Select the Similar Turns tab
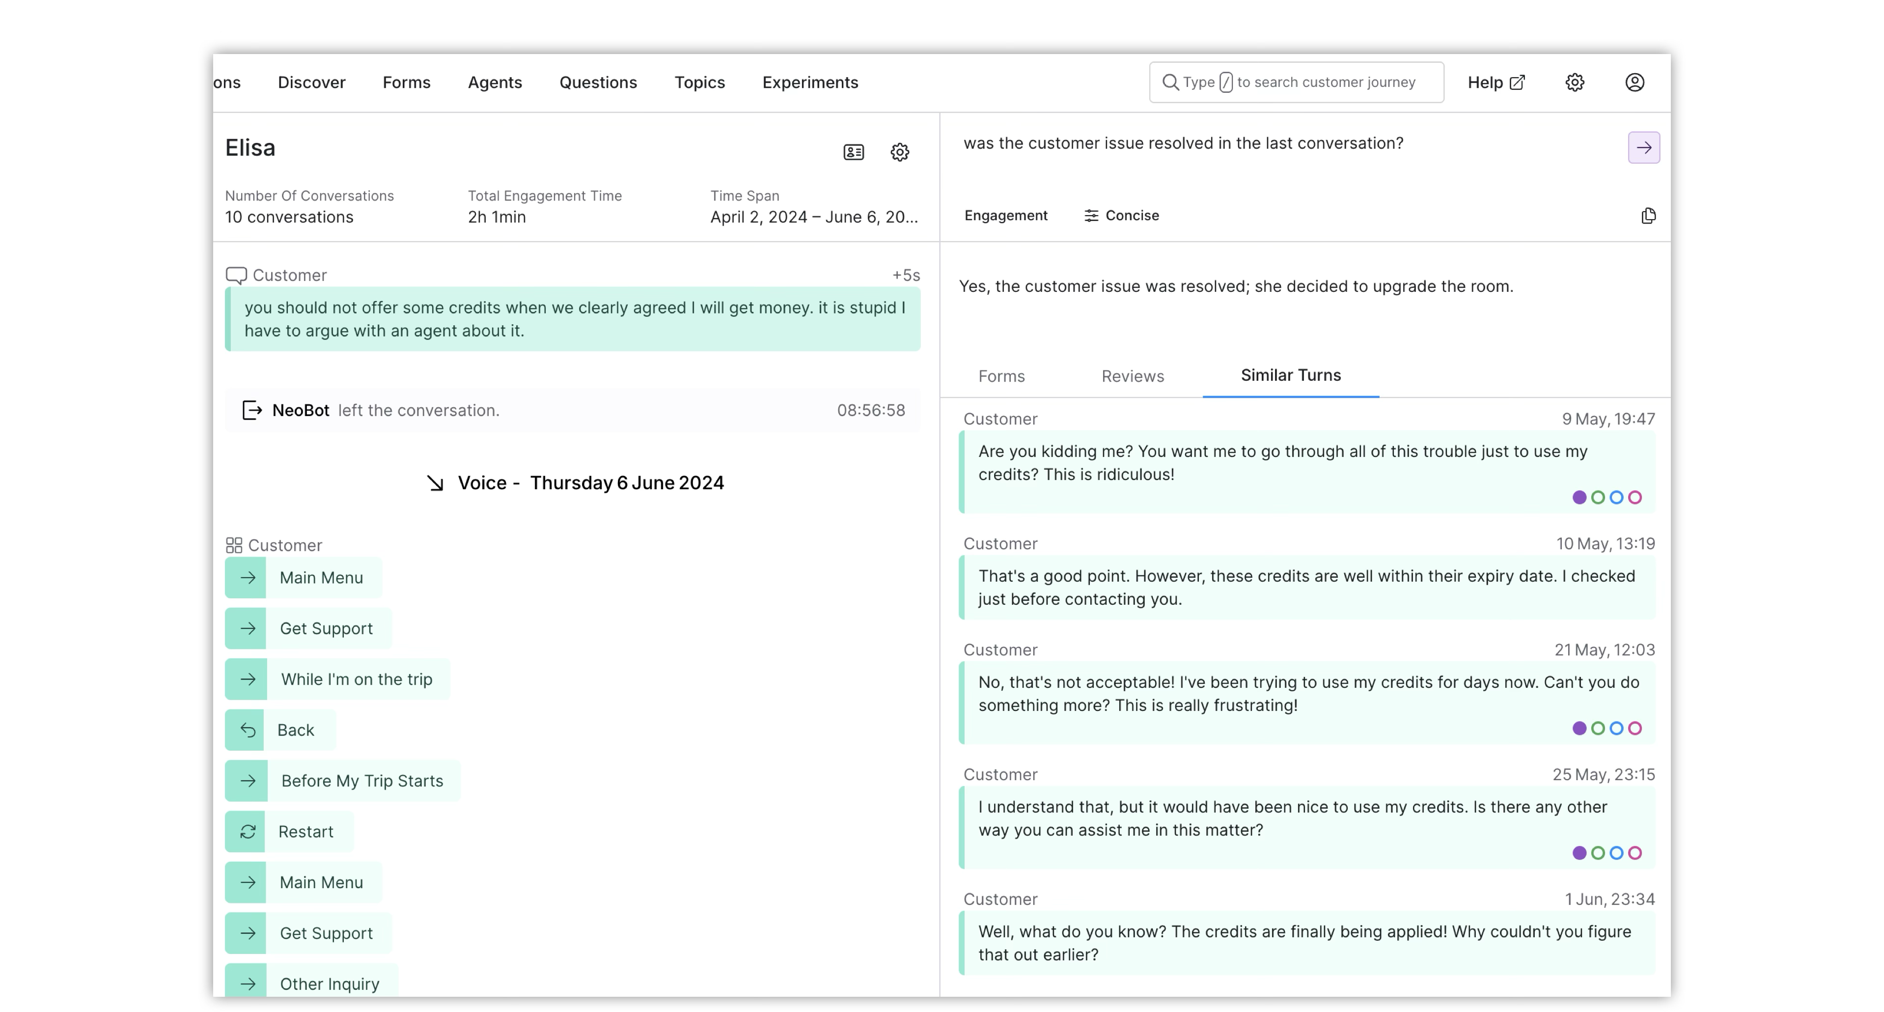The height and width of the screenshot is (1012, 1884). 1291,375
